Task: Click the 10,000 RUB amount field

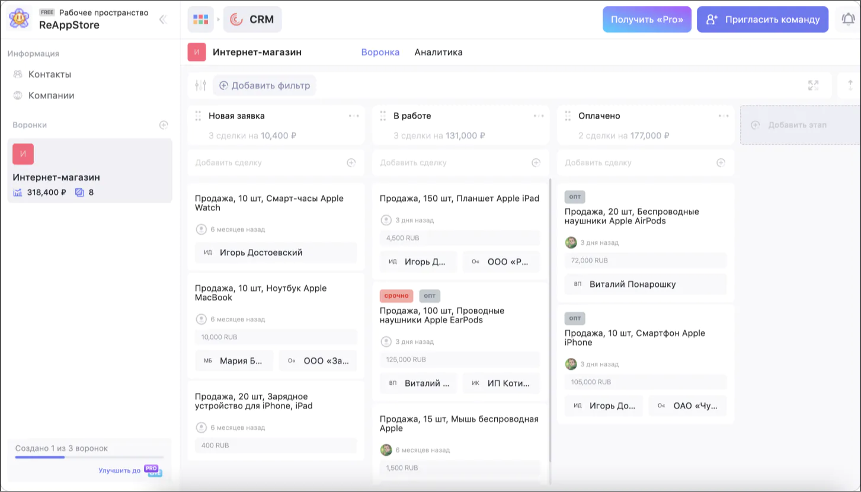Action: coord(276,337)
